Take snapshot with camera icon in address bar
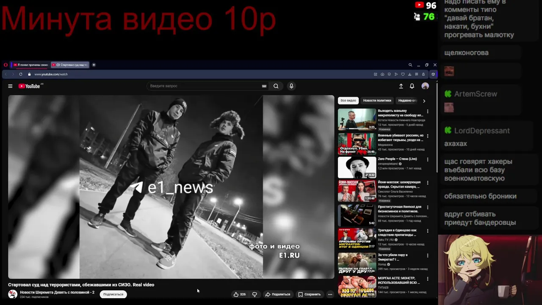This screenshot has height=305, width=542. click(x=382, y=74)
